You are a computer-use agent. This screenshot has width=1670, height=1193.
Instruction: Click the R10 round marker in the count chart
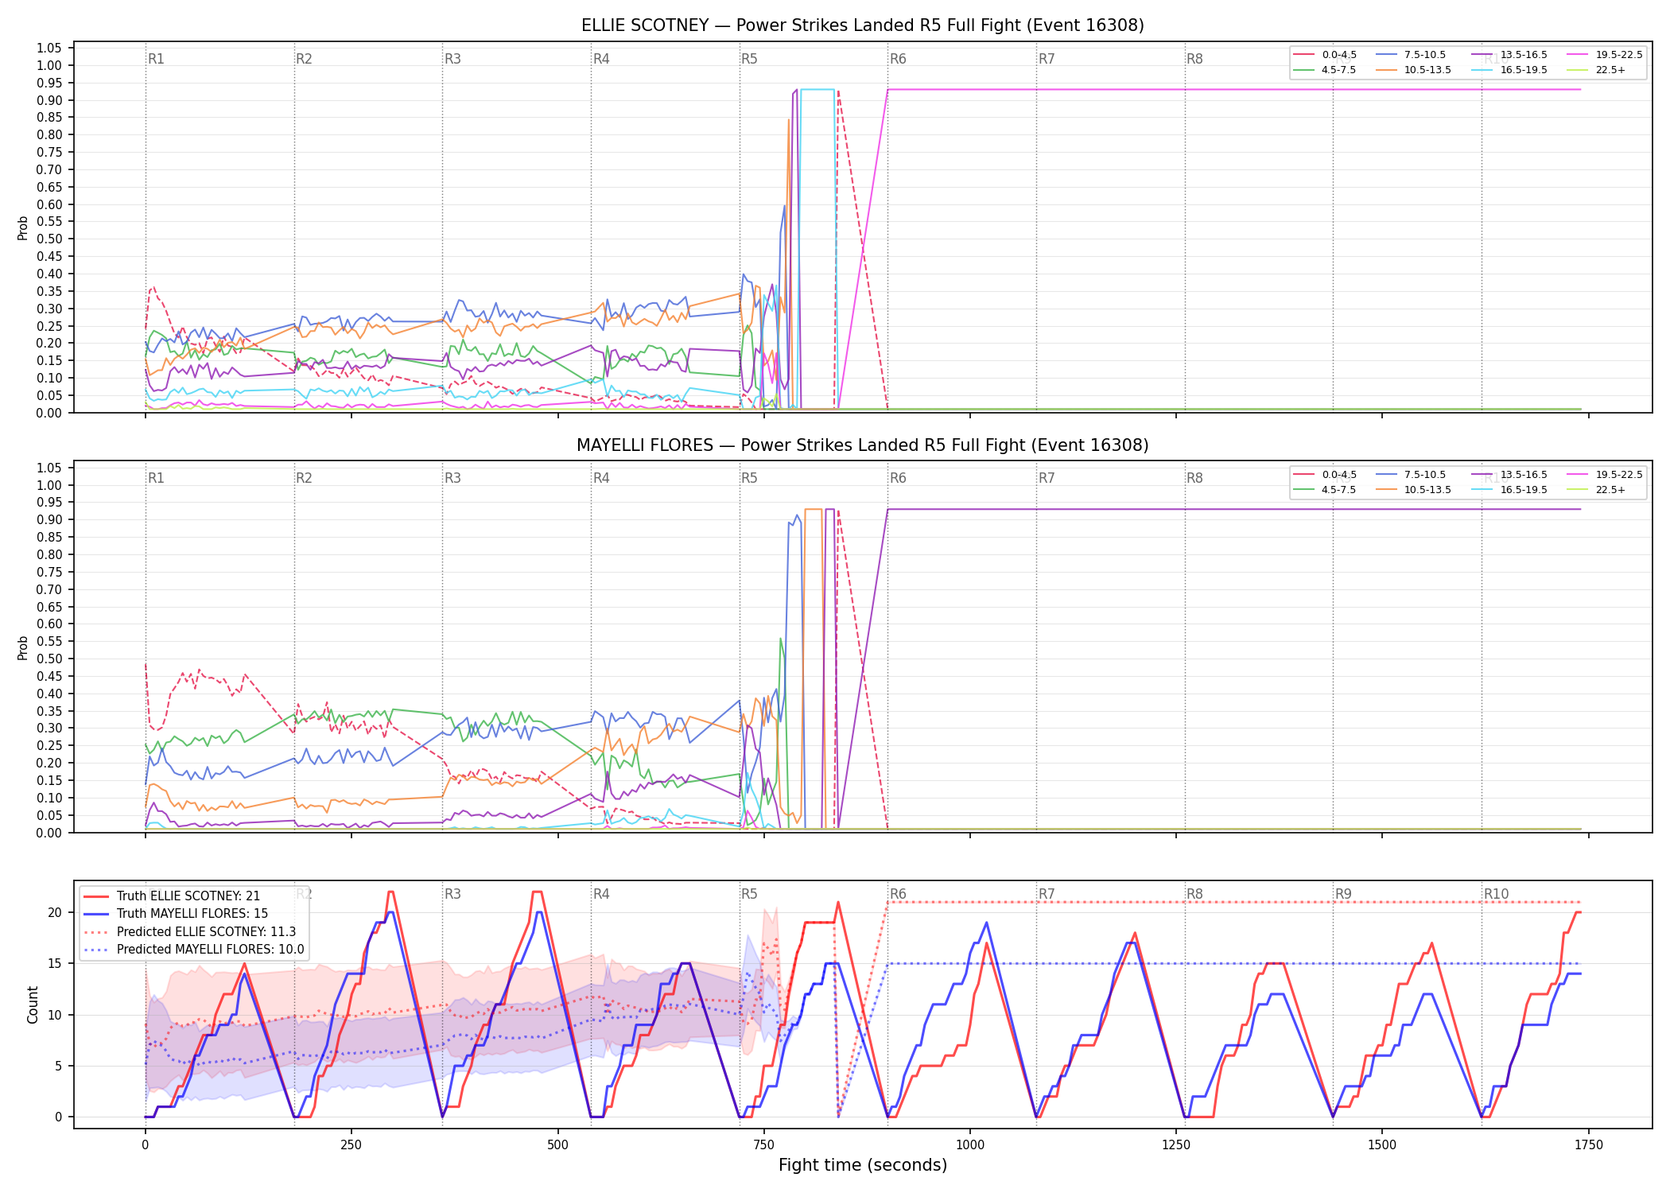(1496, 894)
